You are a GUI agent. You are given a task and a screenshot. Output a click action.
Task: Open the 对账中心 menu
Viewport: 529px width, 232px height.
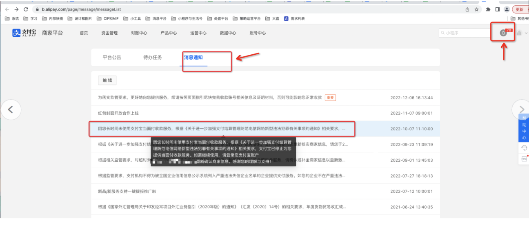139,33
